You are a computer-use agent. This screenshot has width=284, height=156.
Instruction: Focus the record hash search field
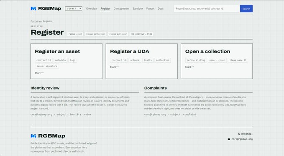pyautogui.click(x=207, y=8)
